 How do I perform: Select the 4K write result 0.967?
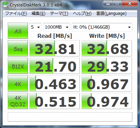[x=107, y=83]
